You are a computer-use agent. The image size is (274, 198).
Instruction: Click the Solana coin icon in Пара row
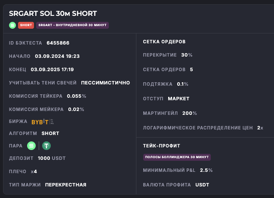pos(31,146)
